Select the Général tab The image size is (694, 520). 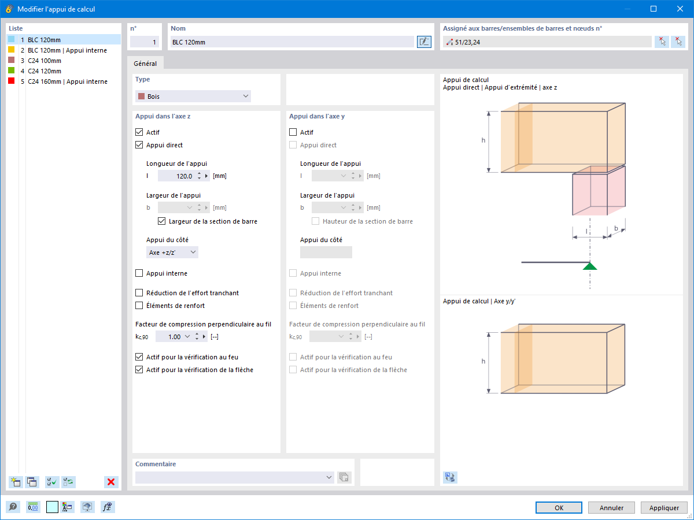coord(146,64)
